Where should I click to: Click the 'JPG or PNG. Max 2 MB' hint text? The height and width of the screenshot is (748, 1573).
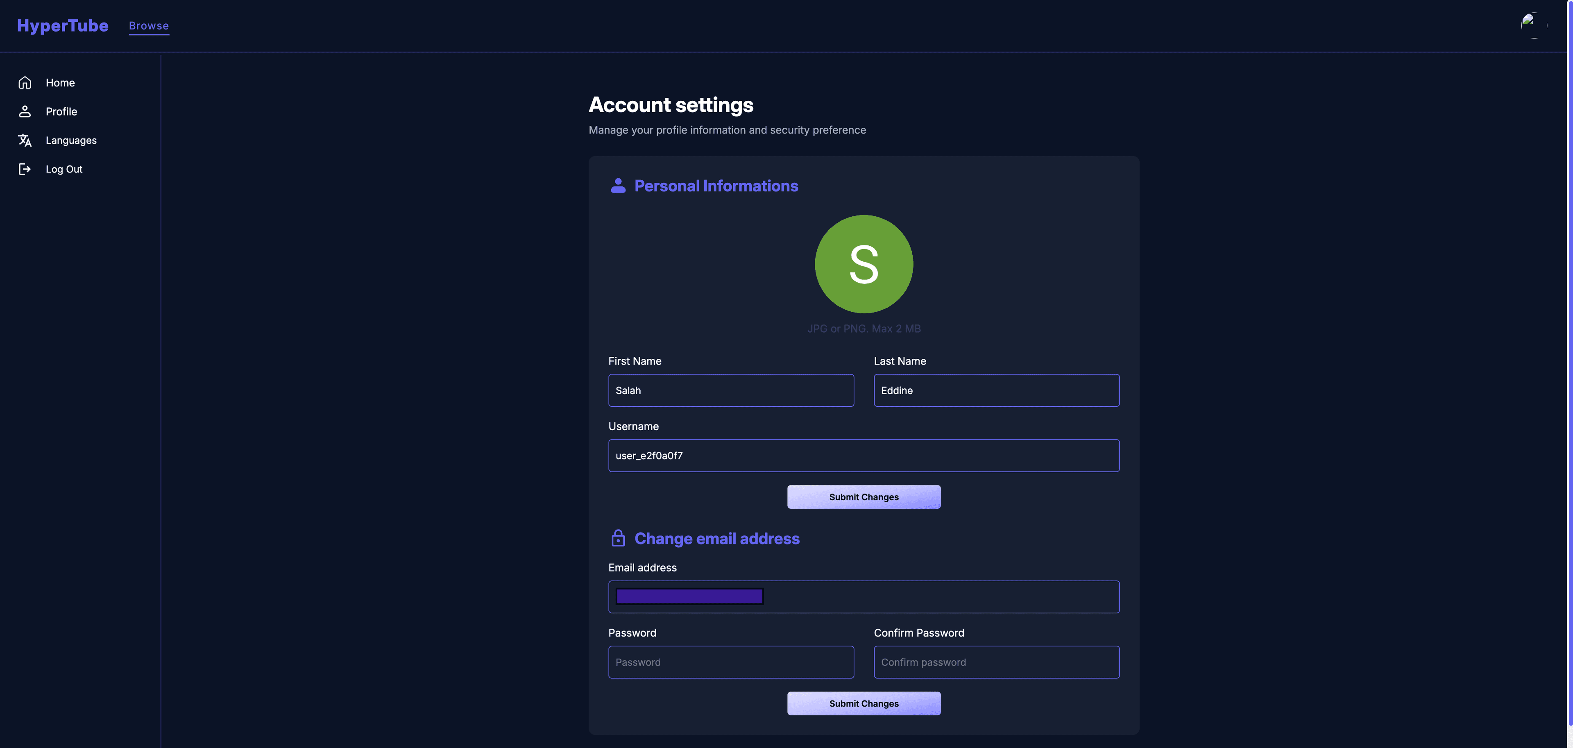pyautogui.click(x=864, y=329)
